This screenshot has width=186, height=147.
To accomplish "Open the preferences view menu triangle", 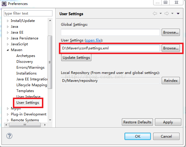I will click(x=178, y=14).
